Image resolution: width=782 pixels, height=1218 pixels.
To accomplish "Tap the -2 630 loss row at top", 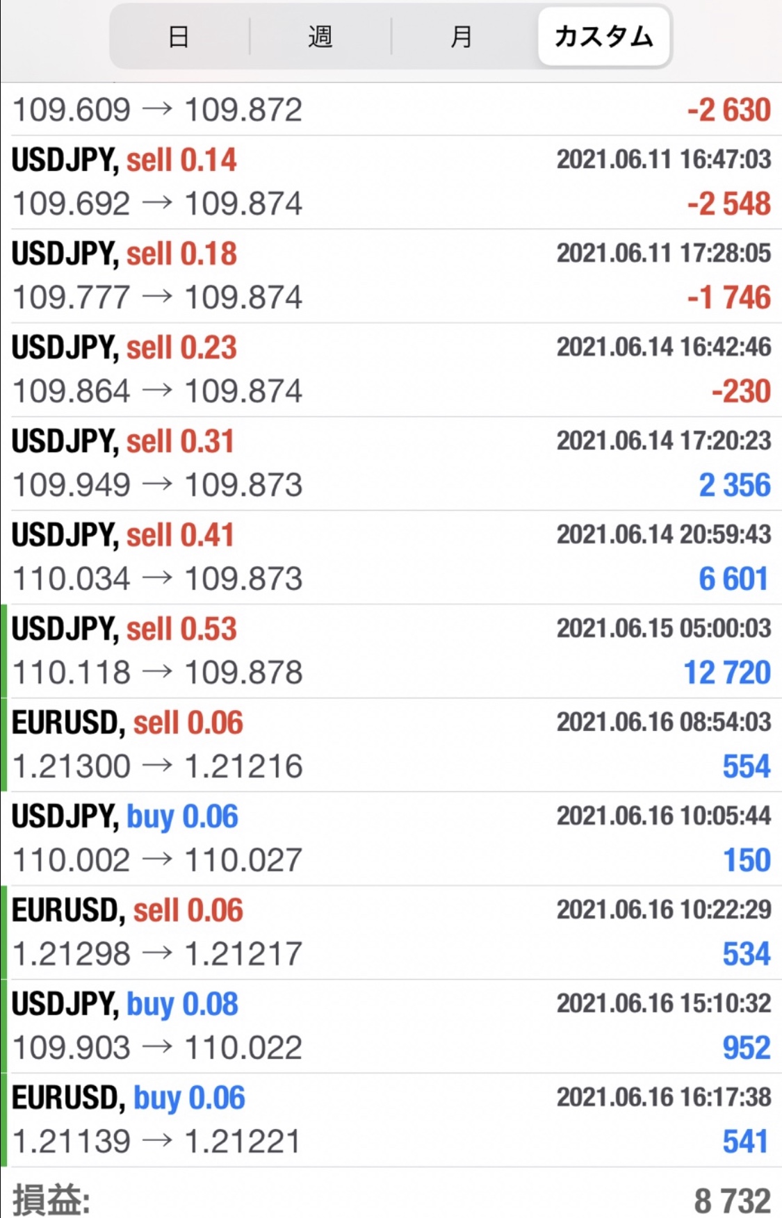I will click(x=391, y=109).
